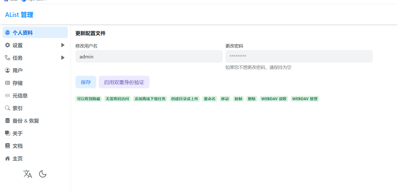Click the 更新配置文件 heading
Screen dimensions: 397x192
(90, 33)
